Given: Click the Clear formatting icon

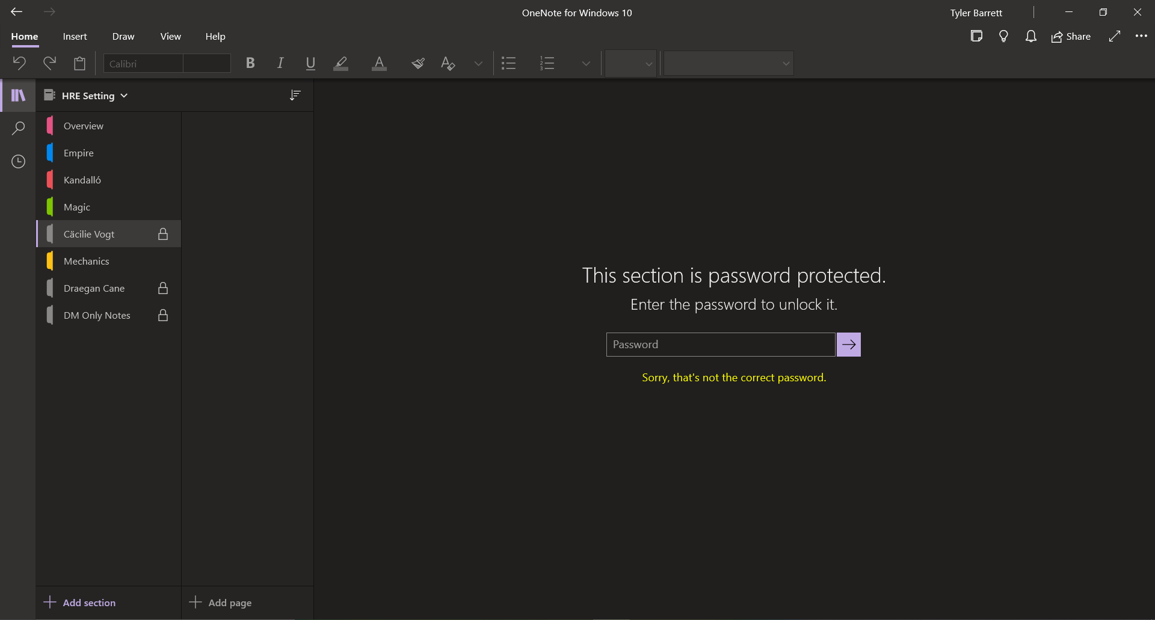Looking at the screenshot, I should click(x=448, y=63).
